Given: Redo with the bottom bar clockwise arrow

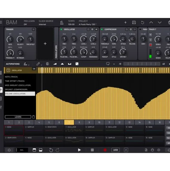Looking at the screenshot, I should point(57,150).
